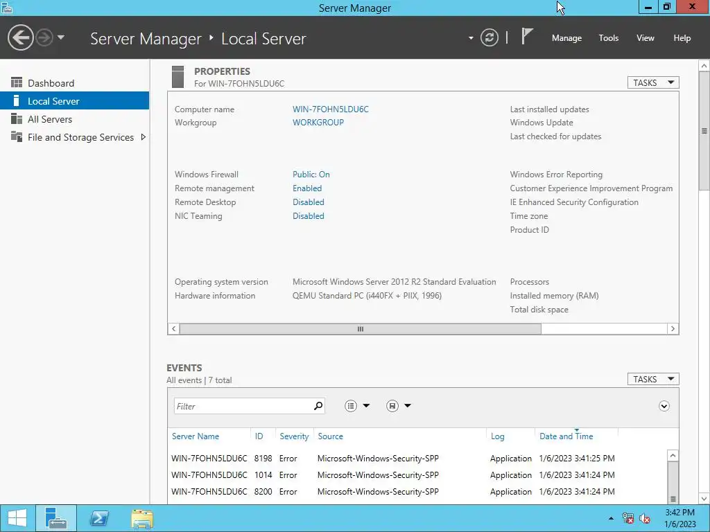Open the dropdown arrow left of refresh
Viewport: 710px width, 532px height.
tap(471, 38)
